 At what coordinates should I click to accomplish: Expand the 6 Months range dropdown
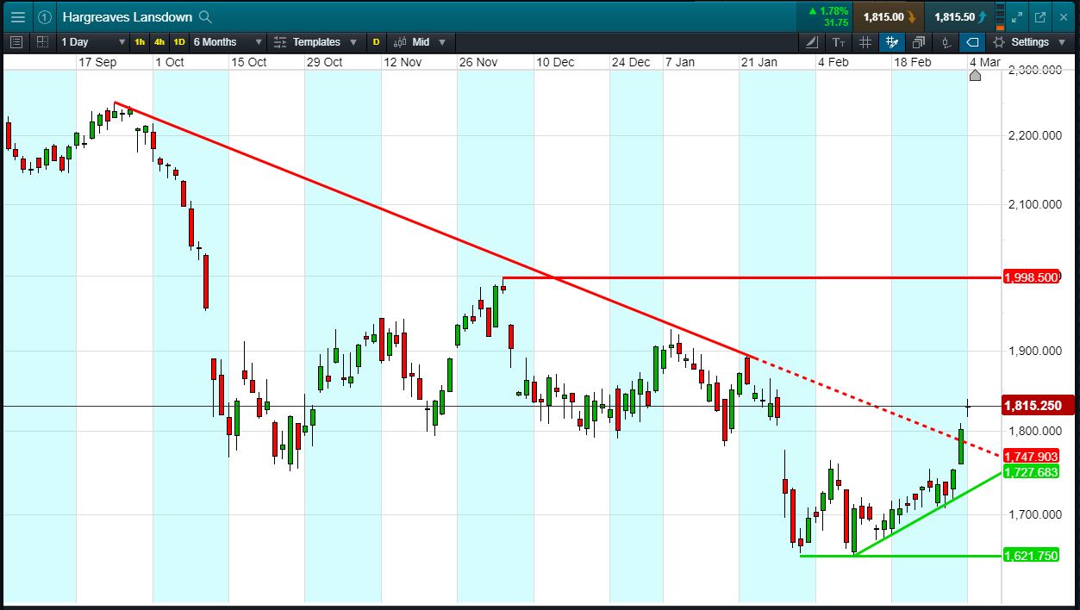coord(227,41)
